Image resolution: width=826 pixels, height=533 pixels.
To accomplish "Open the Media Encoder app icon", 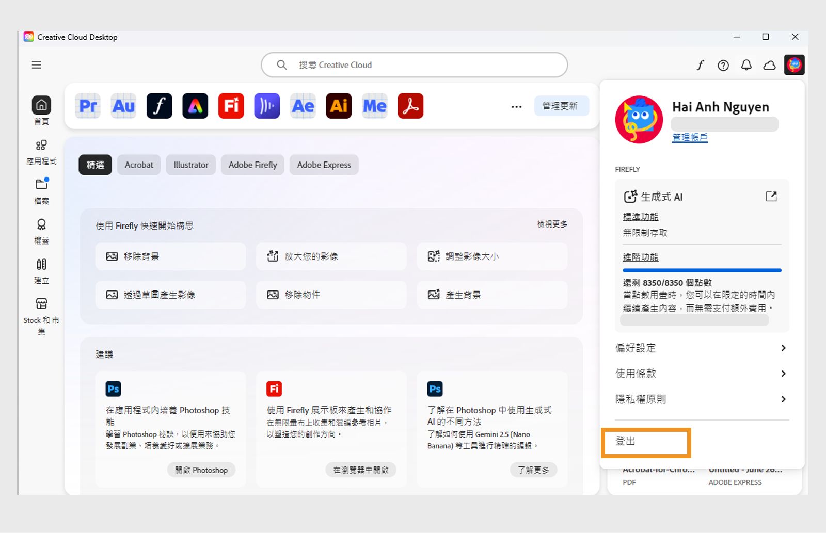I will pos(375,106).
